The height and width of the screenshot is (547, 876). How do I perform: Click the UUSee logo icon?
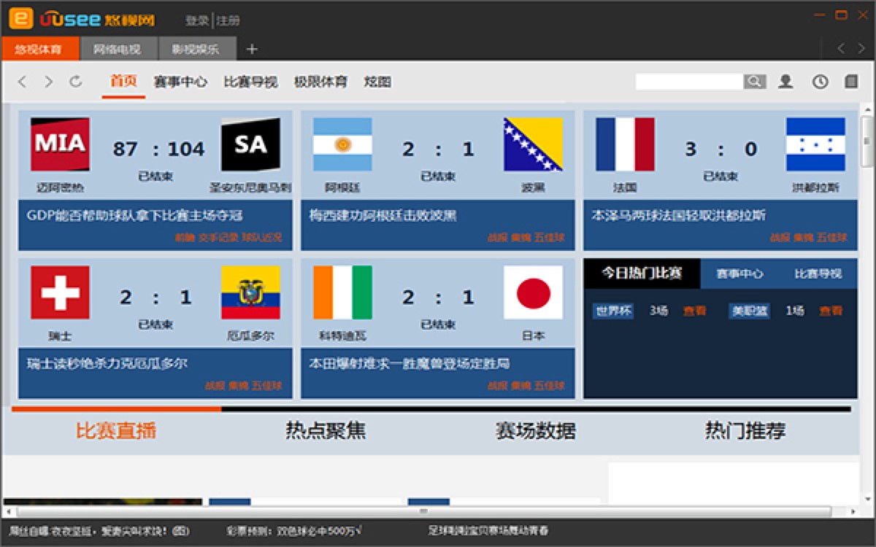coord(21,18)
